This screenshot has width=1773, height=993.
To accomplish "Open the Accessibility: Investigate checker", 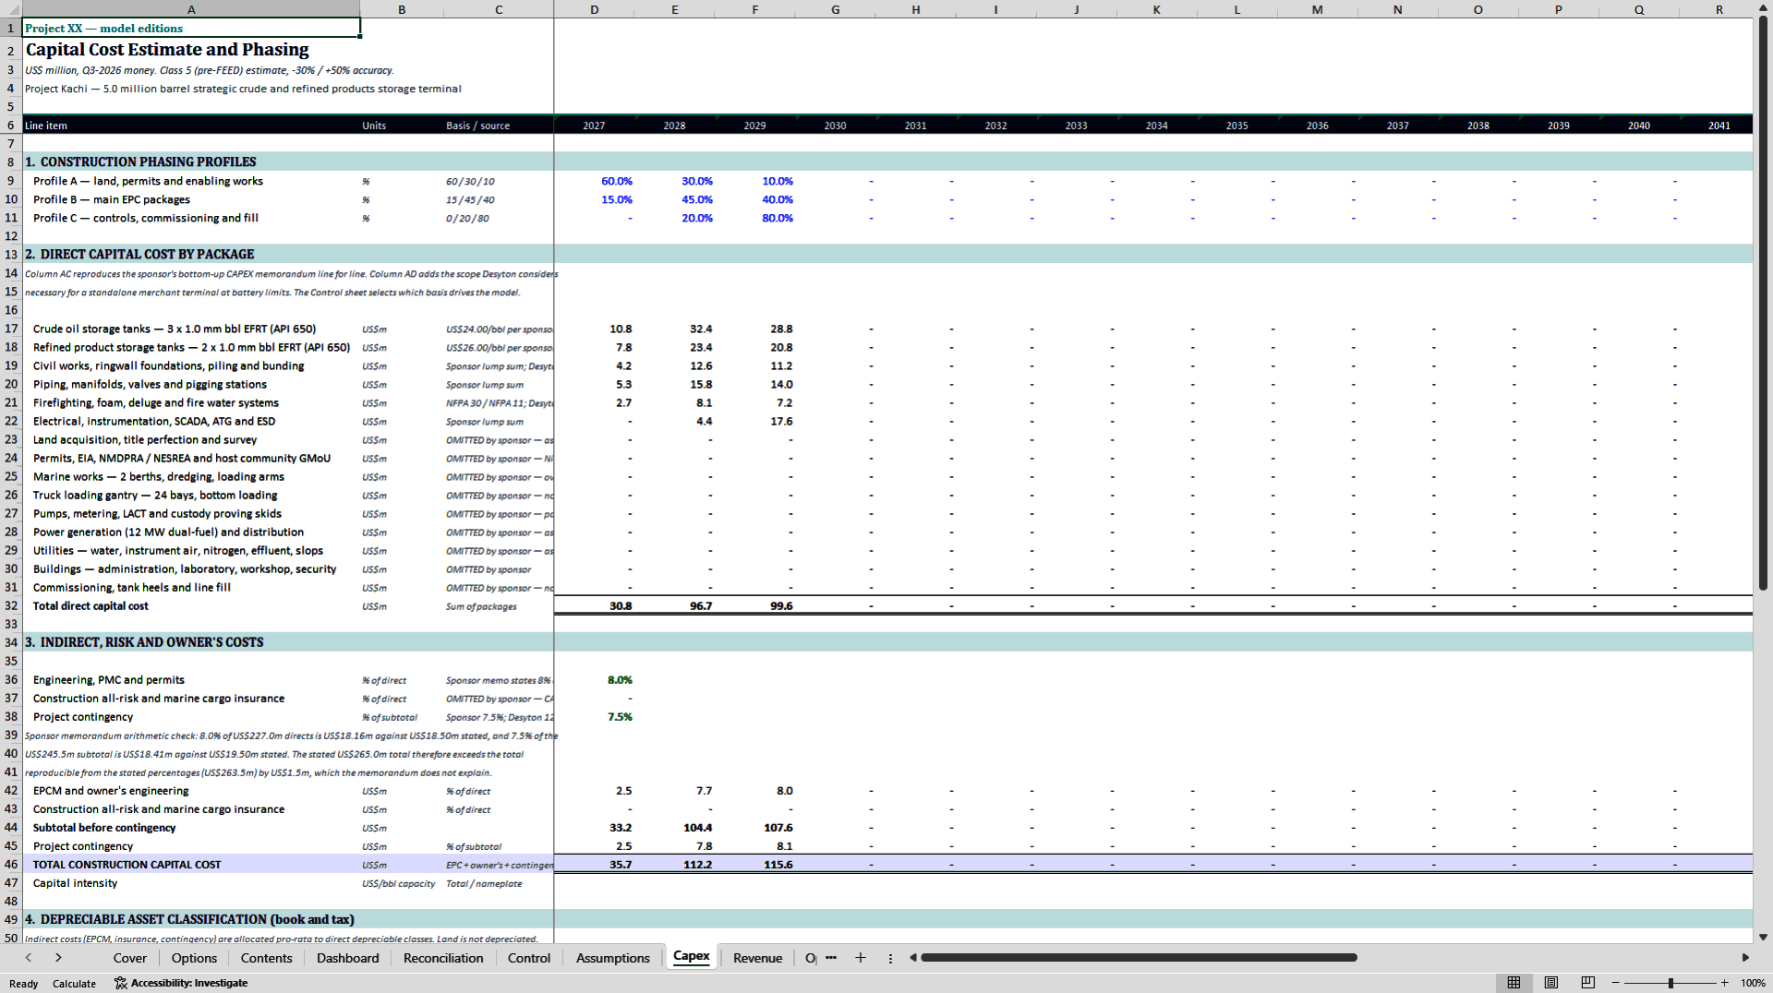I will pyautogui.click(x=181, y=984).
